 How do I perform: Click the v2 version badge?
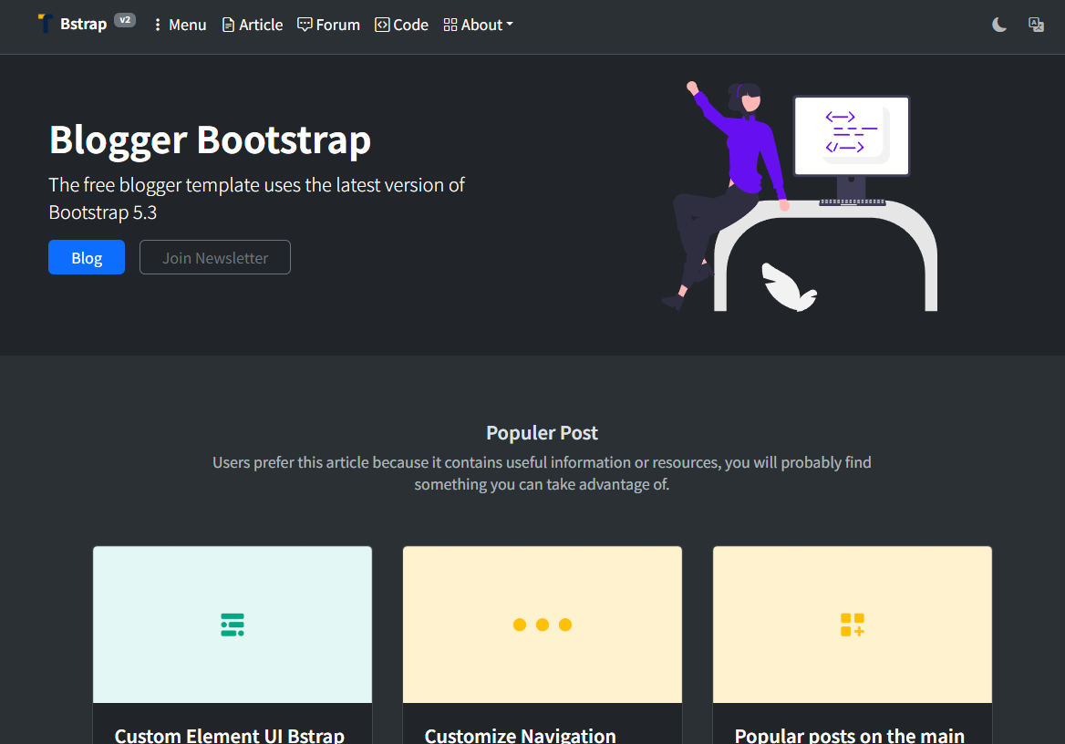(x=124, y=20)
